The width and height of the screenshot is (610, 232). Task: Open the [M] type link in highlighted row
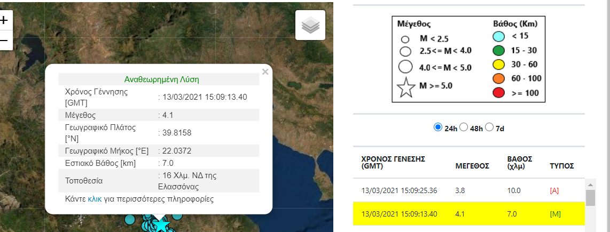pos(554,214)
